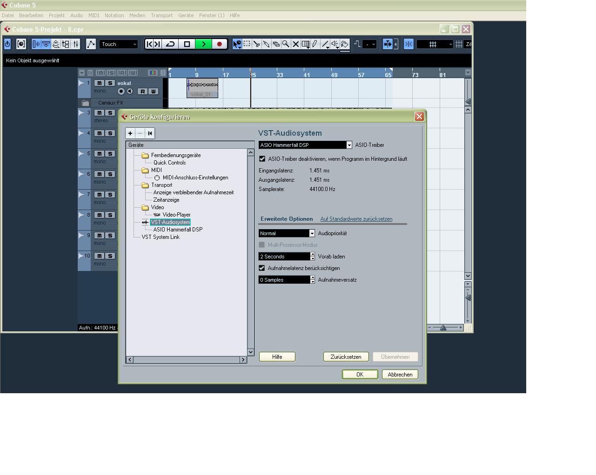596x475 pixels.
Task: Select the Line tool
Action: [x=325, y=44]
